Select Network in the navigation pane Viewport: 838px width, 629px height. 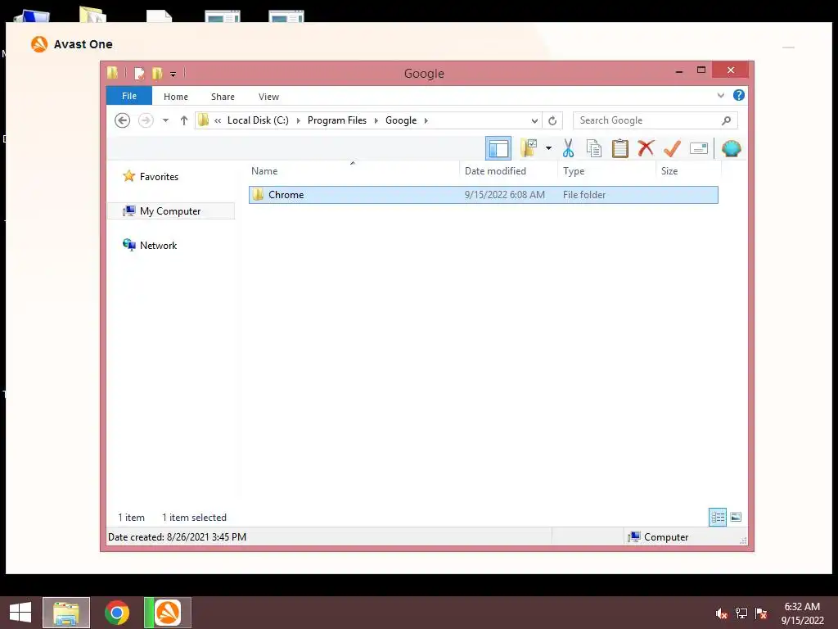pyautogui.click(x=158, y=246)
